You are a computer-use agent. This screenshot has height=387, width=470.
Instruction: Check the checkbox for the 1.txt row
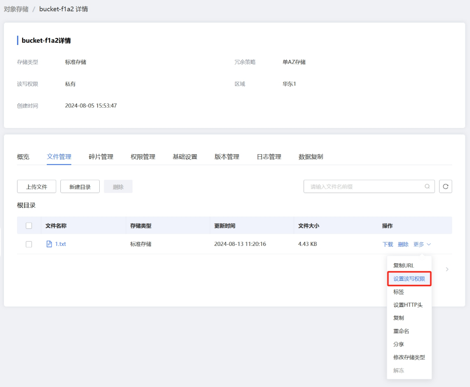click(29, 244)
